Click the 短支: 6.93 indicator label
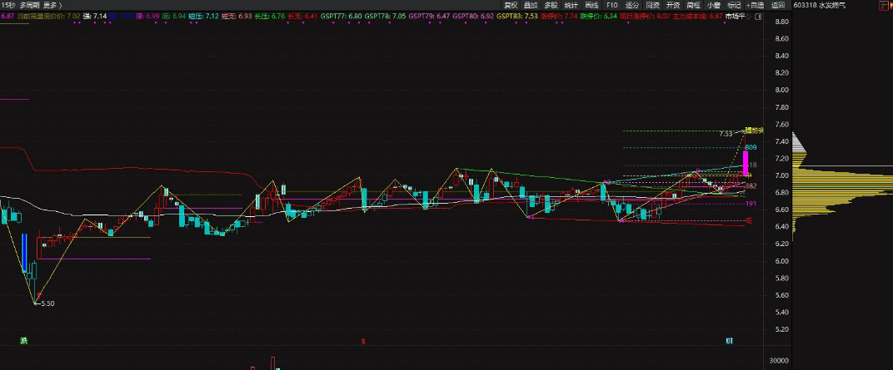 point(237,16)
